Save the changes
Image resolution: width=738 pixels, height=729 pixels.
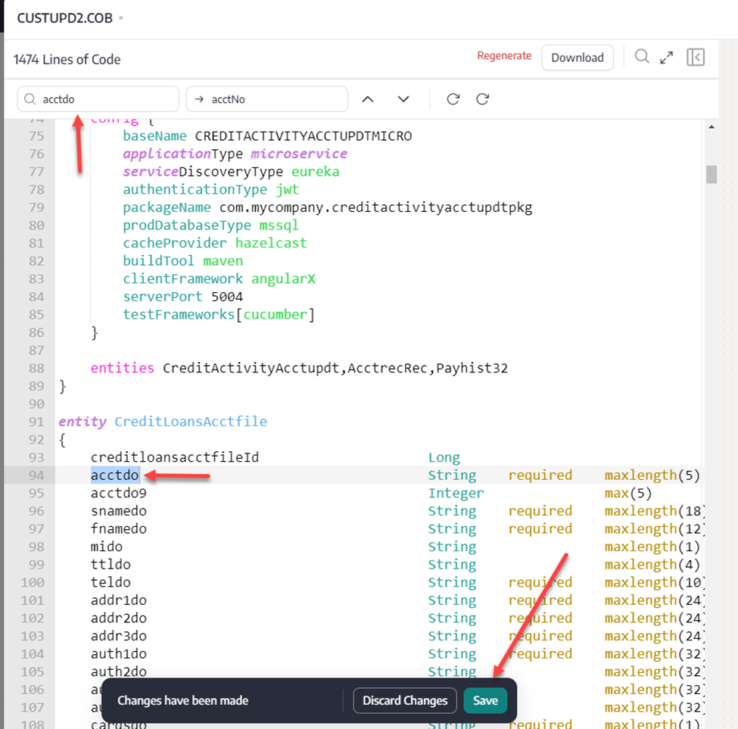[x=485, y=700]
